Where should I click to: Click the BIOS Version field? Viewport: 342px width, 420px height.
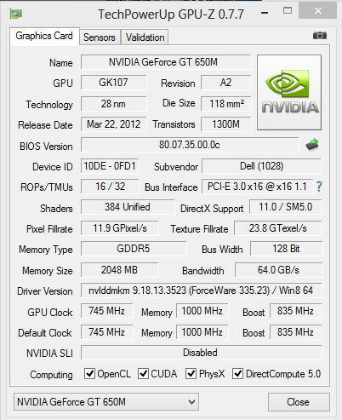190,145
